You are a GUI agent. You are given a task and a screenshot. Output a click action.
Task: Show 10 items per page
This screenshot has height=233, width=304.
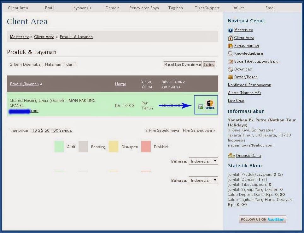pos(34,130)
